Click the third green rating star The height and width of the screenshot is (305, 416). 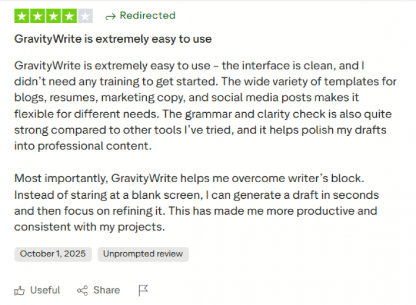pyautogui.click(x=53, y=16)
